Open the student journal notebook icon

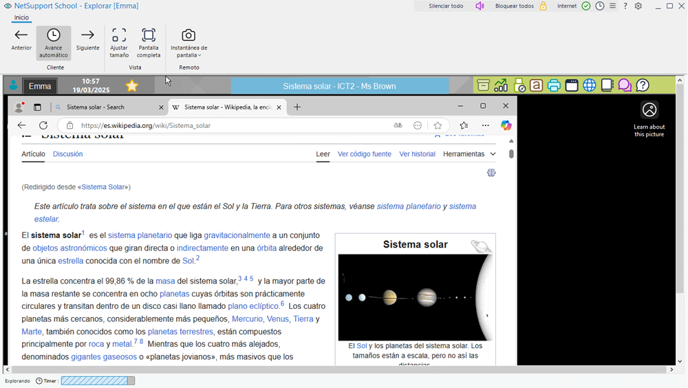point(607,85)
